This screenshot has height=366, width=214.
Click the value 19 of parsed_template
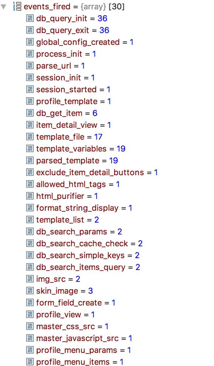click(113, 161)
